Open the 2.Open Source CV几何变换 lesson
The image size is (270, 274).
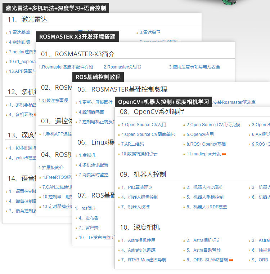tap(213, 125)
